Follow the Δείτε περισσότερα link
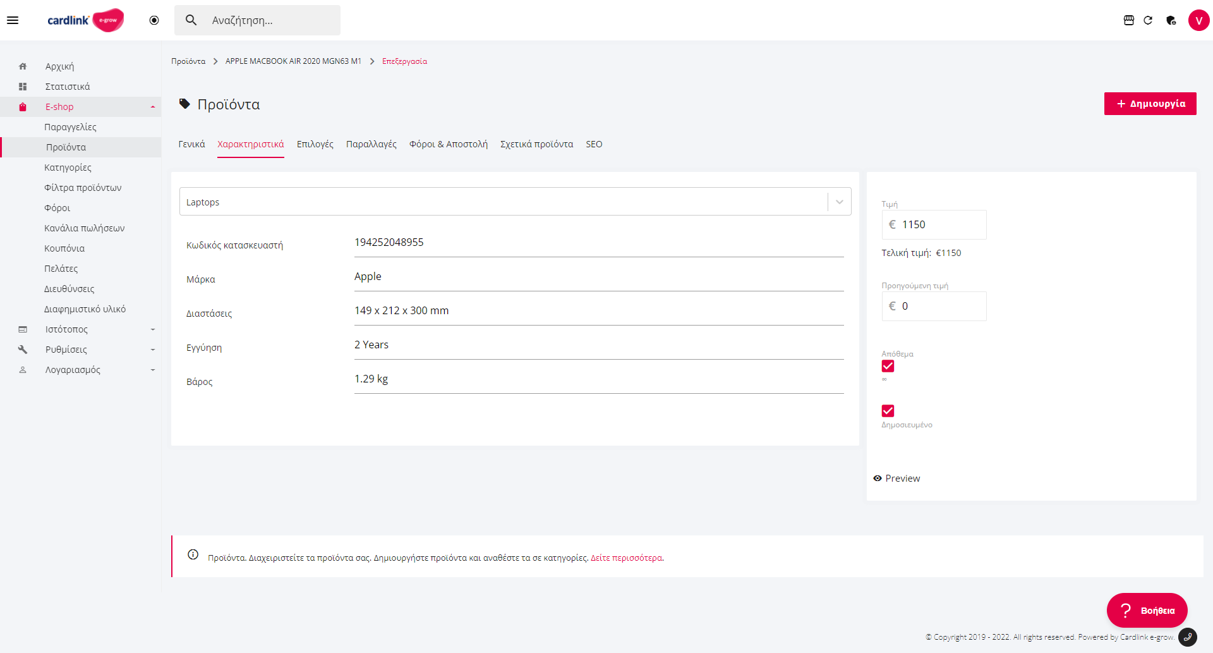The image size is (1213, 653). (x=626, y=558)
